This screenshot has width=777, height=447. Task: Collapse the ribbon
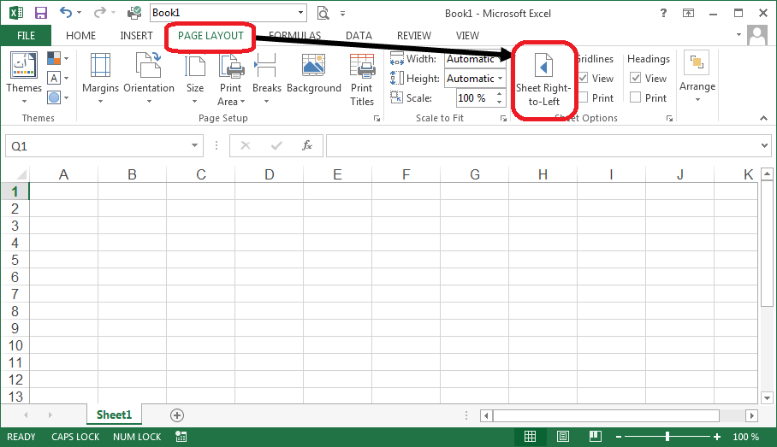(763, 118)
